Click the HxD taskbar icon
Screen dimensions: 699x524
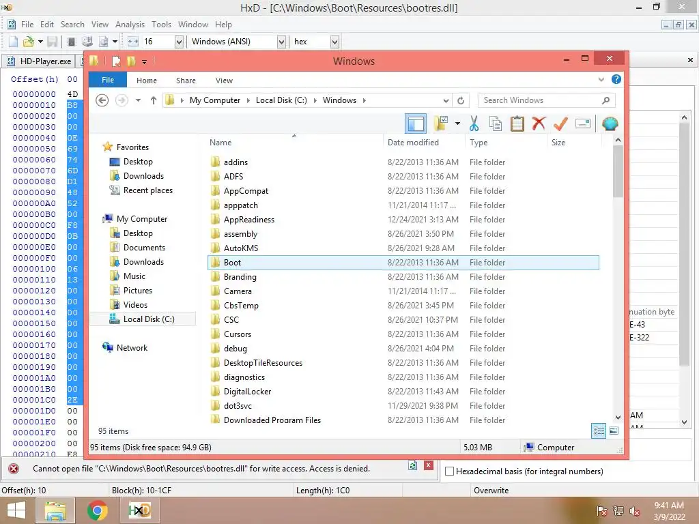(139, 510)
